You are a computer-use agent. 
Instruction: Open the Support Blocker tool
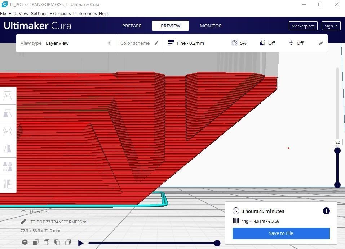click(x=8, y=184)
